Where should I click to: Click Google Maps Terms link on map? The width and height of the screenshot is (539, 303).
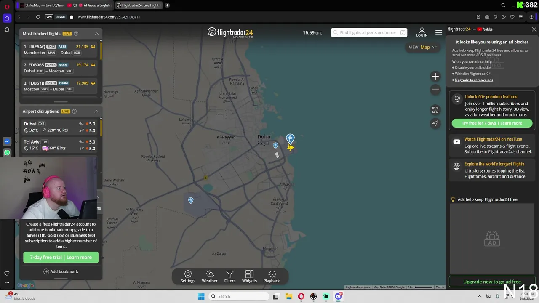(440, 287)
